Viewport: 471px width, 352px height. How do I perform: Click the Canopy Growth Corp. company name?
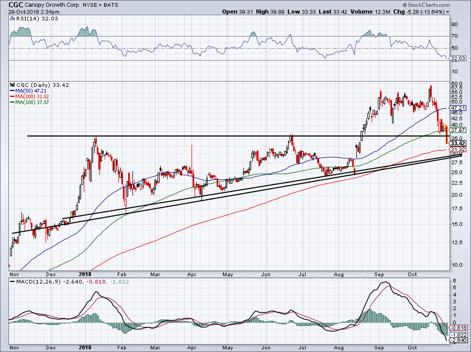(51, 5)
